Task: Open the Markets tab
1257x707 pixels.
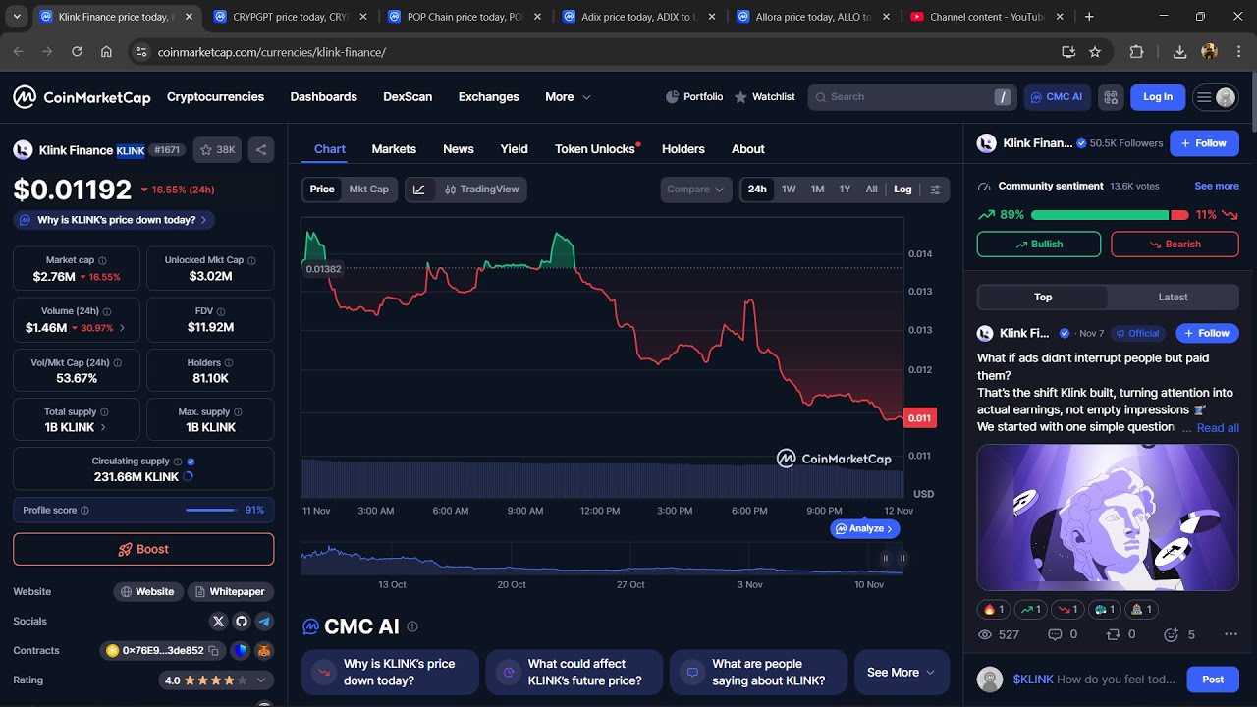Action: 394,149
